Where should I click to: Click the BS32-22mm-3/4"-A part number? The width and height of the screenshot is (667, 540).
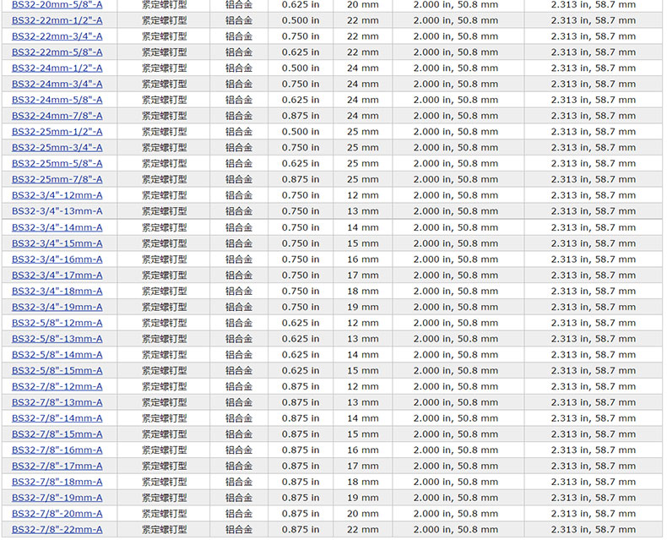(x=57, y=36)
